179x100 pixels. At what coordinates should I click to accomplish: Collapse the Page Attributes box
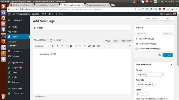click(x=171, y=64)
